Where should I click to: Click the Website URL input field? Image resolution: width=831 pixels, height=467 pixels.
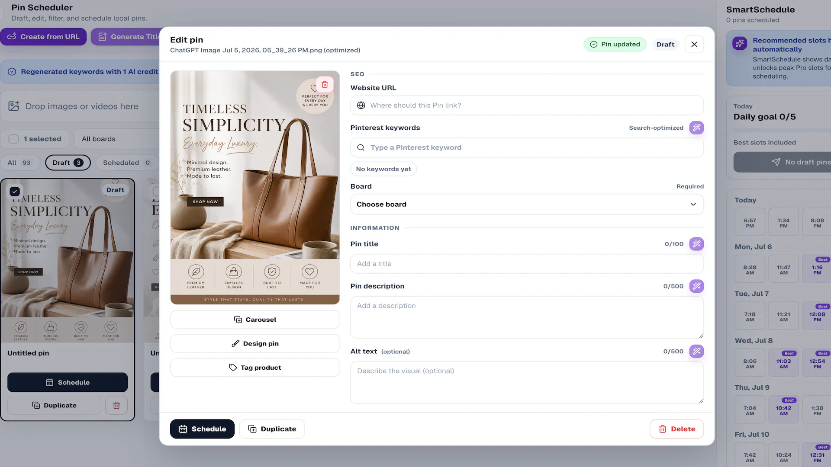coord(527,105)
